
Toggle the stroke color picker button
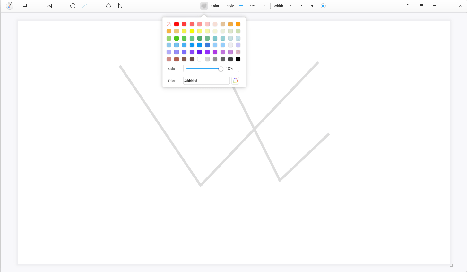(204, 6)
